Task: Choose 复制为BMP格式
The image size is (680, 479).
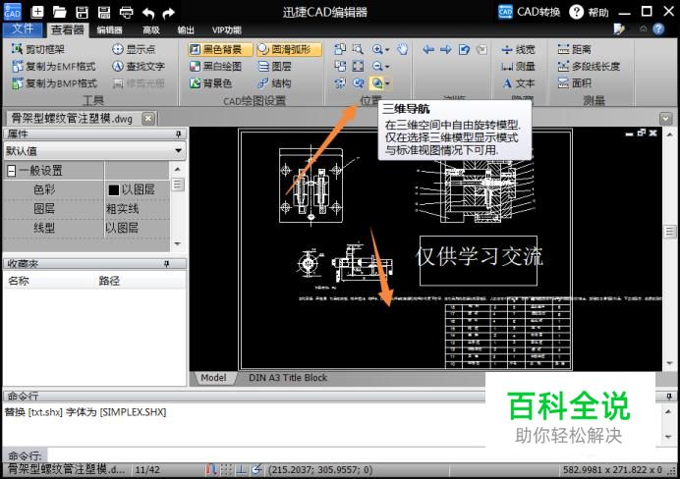Action: pyautogui.click(x=55, y=83)
